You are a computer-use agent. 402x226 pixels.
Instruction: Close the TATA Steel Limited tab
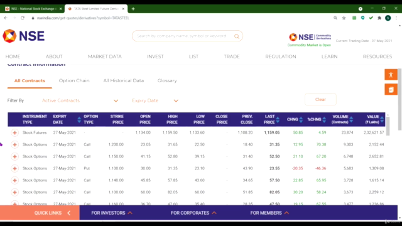pos(123,9)
